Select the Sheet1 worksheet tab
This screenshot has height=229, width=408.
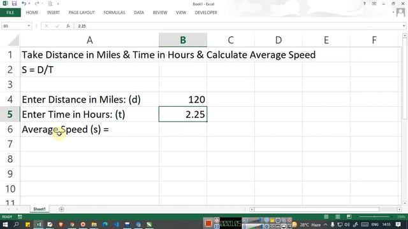pos(40,209)
